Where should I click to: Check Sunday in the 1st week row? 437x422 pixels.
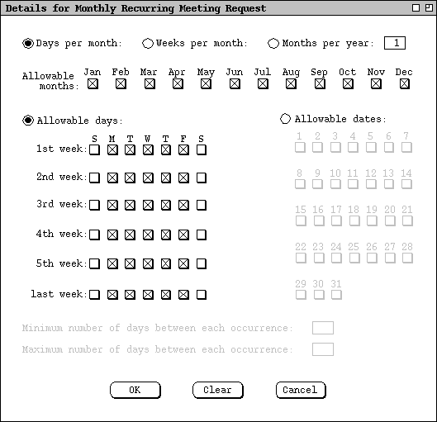coord(94,149)
